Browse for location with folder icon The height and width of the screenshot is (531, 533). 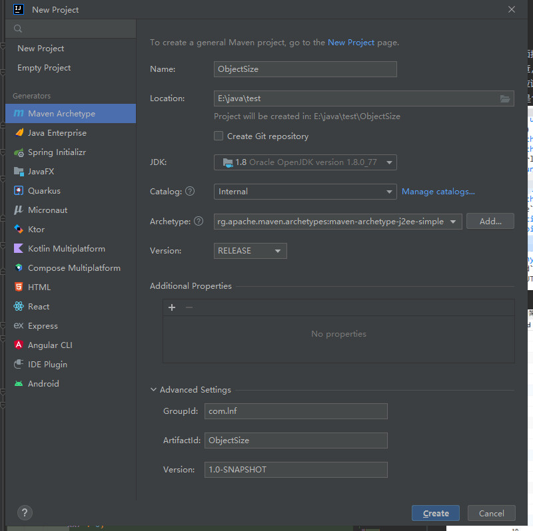[x=506, y=98]
